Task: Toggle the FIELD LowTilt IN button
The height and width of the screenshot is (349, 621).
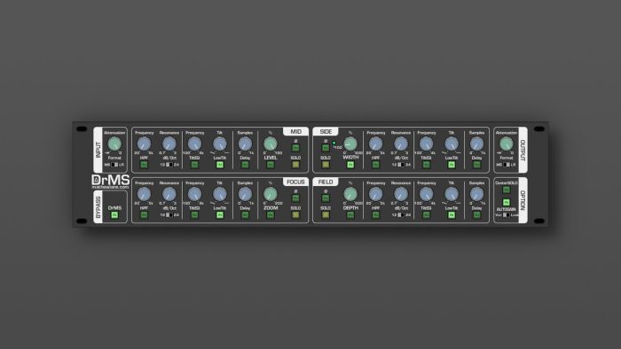Action: pos(452,215)
